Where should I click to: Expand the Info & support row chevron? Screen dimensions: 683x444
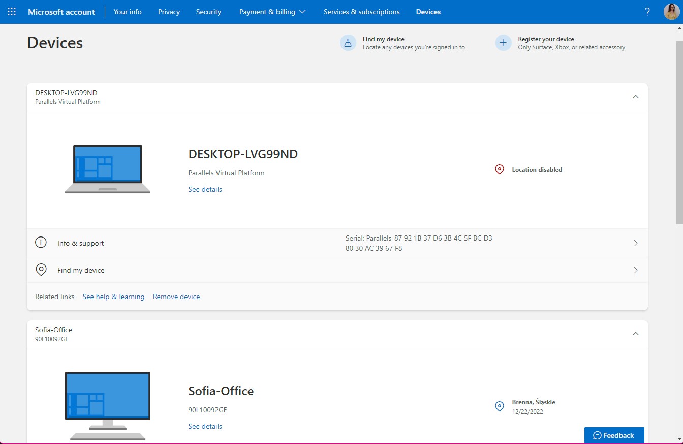point(635,243)
